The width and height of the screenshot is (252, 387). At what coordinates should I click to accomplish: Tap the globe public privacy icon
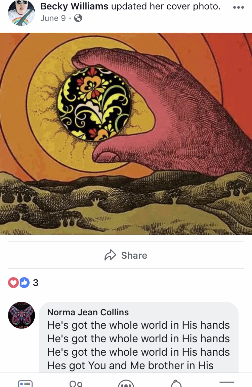pyautogui.click(x=78, y=18)
